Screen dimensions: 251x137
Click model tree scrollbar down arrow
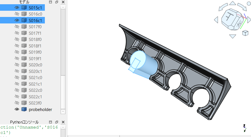coord(63,111)
